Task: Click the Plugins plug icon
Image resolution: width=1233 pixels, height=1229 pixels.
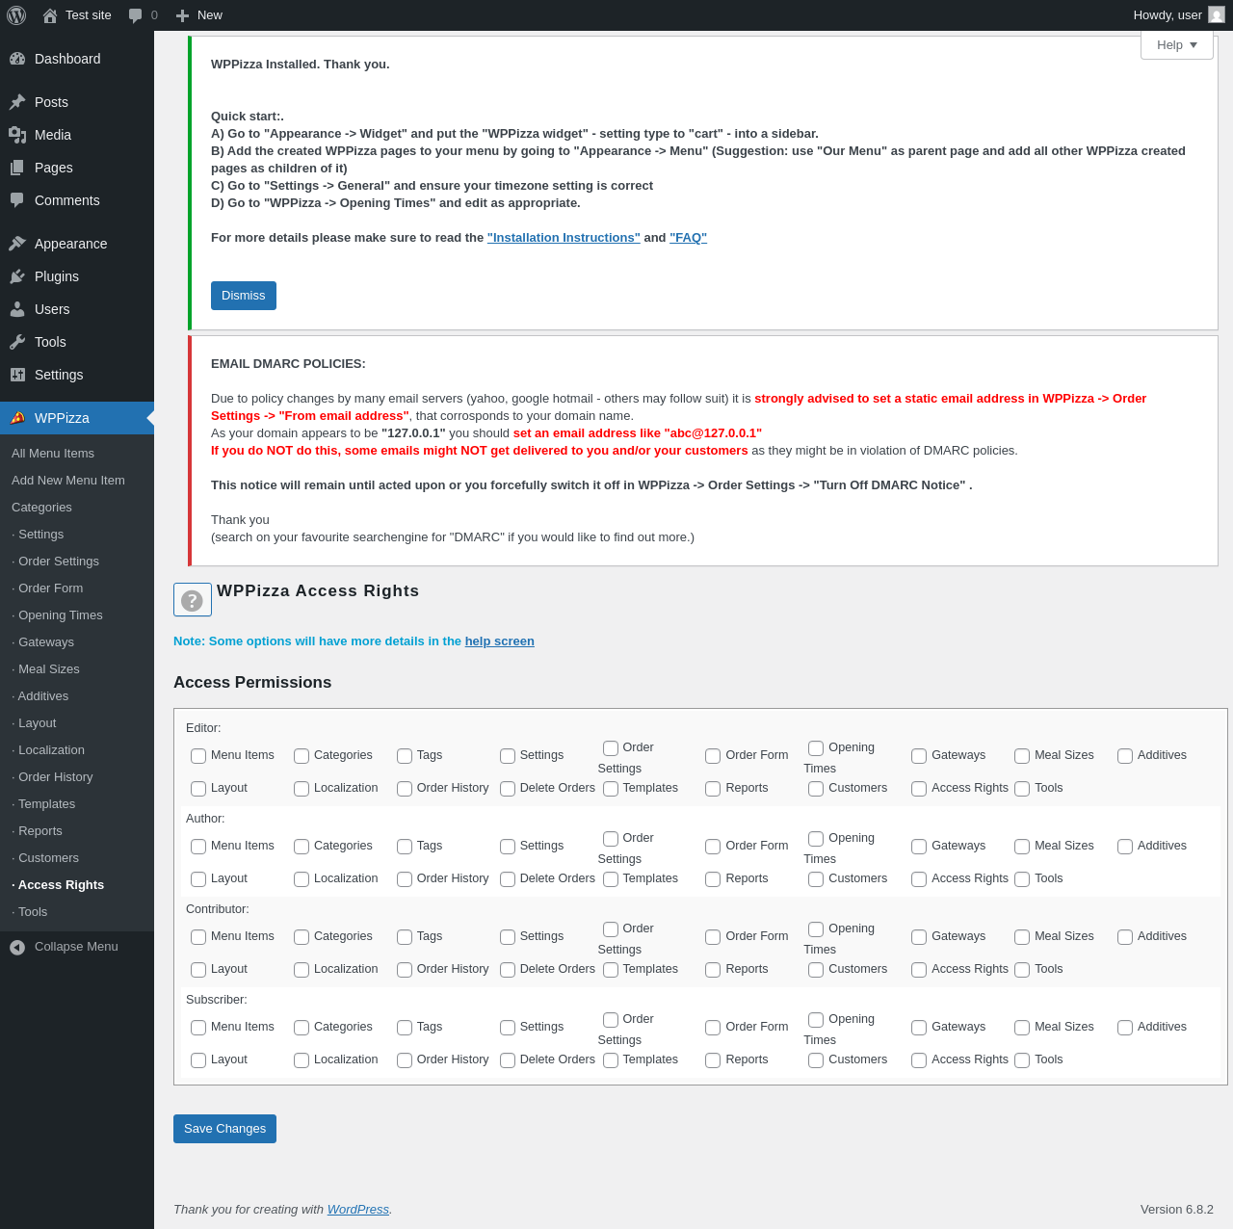Action: click(17, 276)
